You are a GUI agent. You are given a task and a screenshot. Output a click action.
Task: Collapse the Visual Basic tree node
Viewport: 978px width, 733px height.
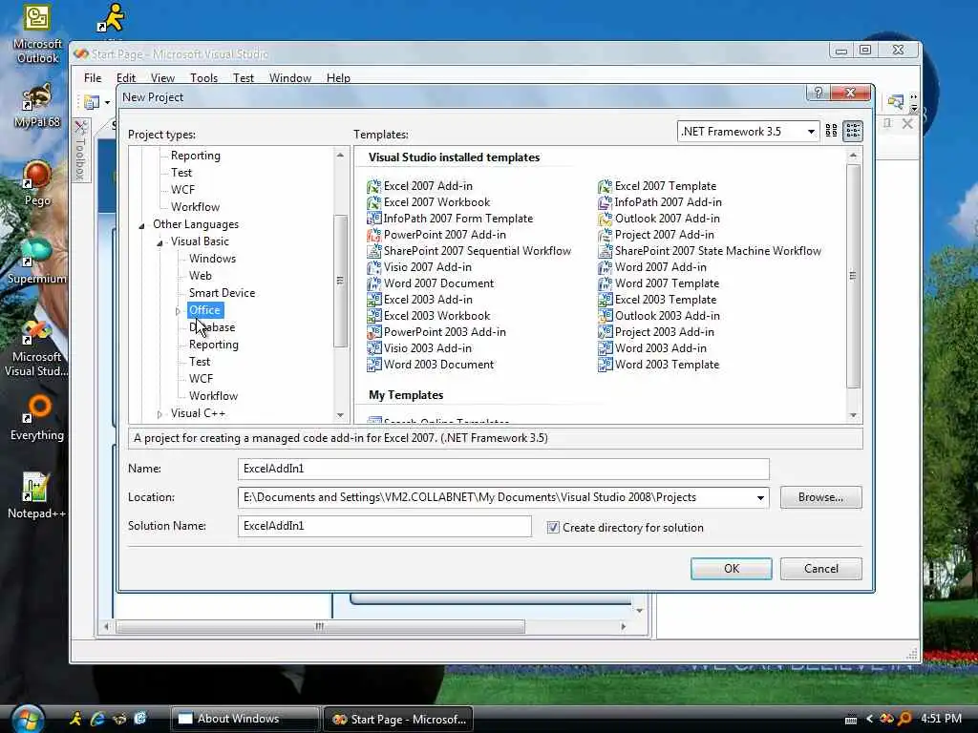(x=159, y=241)
